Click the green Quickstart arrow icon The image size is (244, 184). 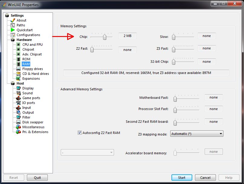click(x=13, y=30)
